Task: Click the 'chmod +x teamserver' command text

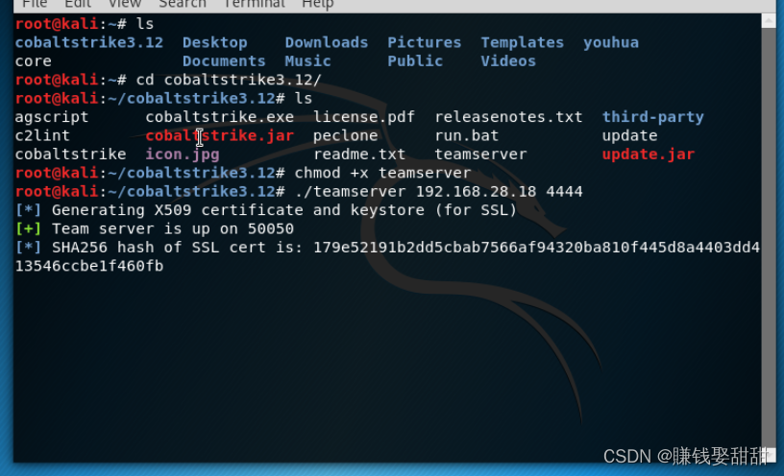Action: click(x=382, y=173)
